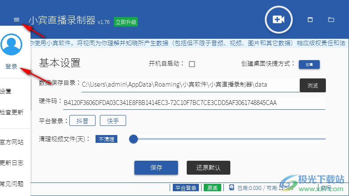The width and height of the screenshot is (349, 196).
Task: Click the video cleanup days slider handle
Action: [x=133, y=139]
